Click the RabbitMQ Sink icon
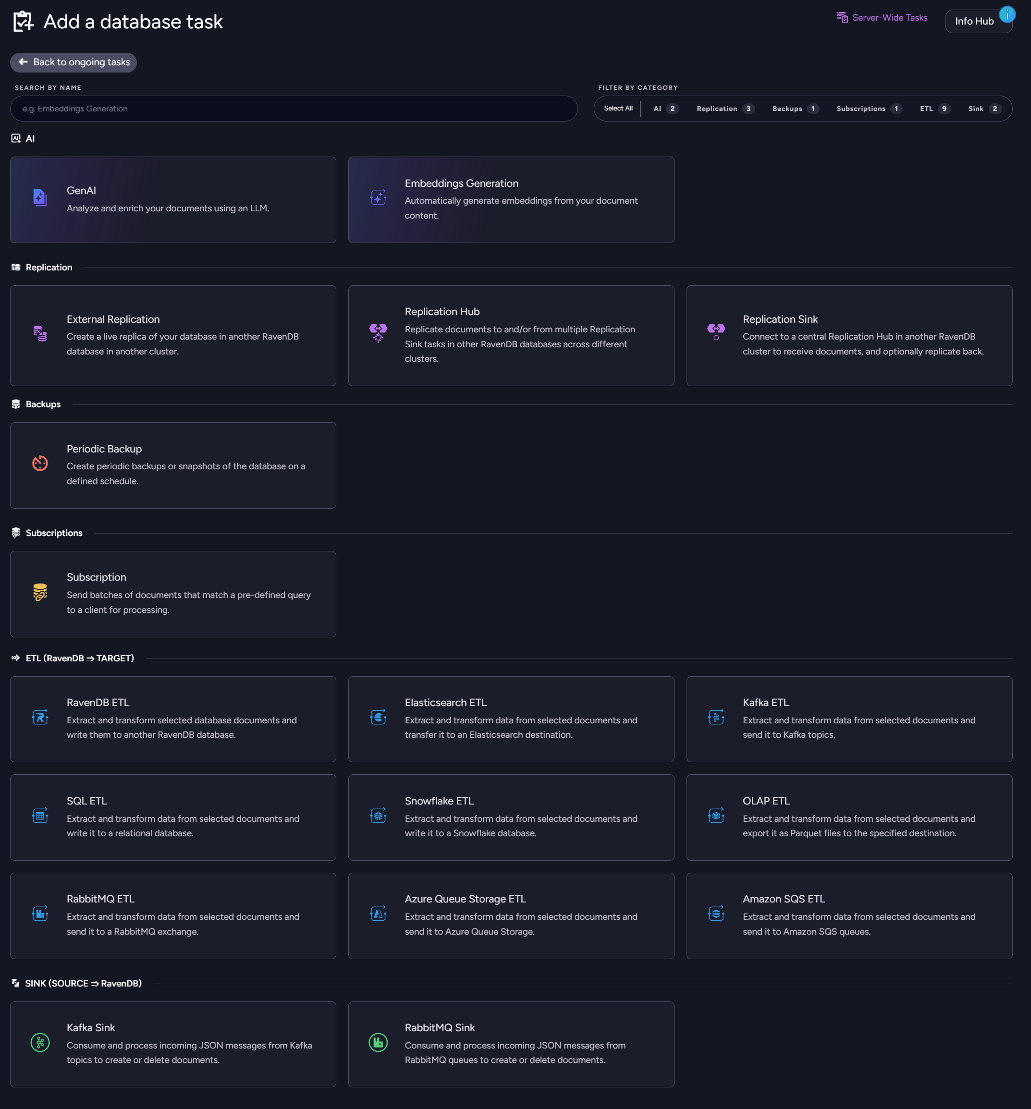 [x=378, y=1042]
